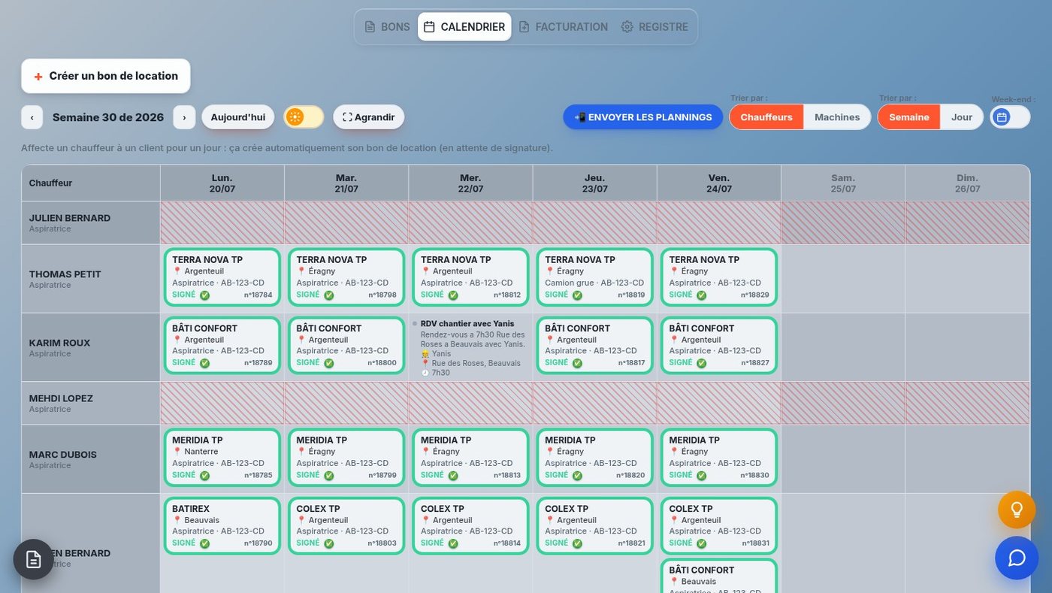Sort by Machines
The image size is (1052, 593).
[x=837, y=117]
